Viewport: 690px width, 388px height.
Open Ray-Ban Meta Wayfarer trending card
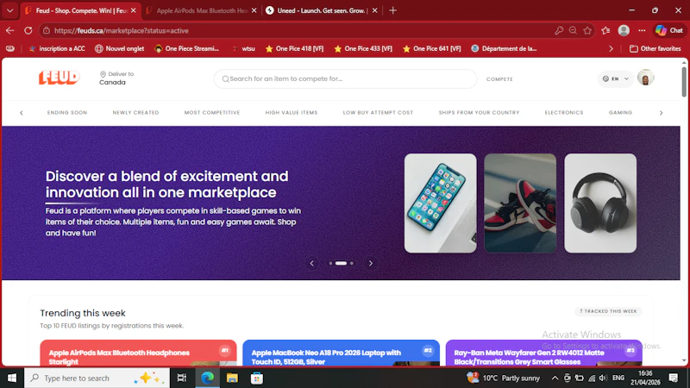(544, 353)
